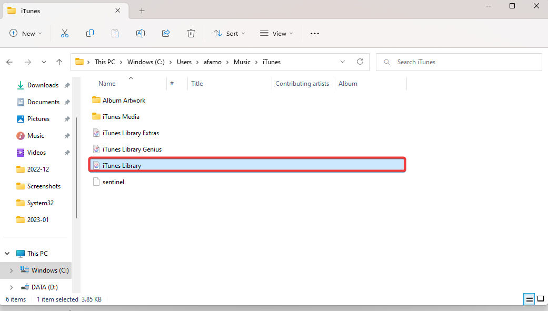
Task: Open the Sort dropdown menu
Action: pos(230,34)
